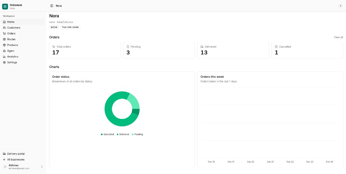Image resolution: width=346 pixels, height=174 pixels.
Task: Navigate to Orders in sidebar
Action: [23, 33]
